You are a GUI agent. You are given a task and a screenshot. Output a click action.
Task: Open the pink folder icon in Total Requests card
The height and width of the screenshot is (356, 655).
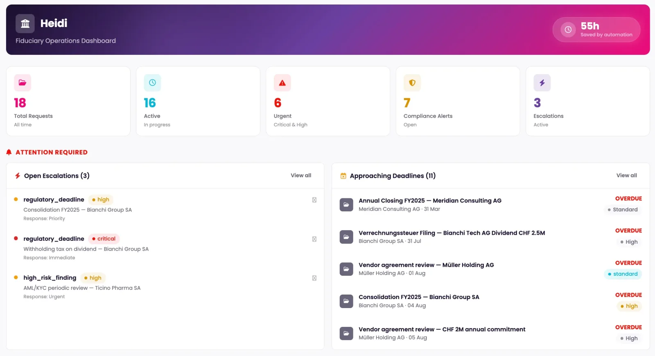[23, 83]
